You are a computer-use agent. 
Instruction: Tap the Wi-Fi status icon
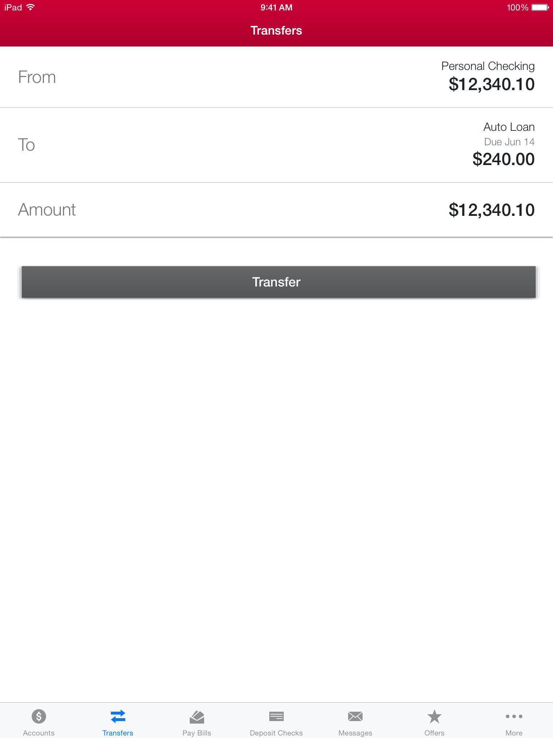[31, 7]
